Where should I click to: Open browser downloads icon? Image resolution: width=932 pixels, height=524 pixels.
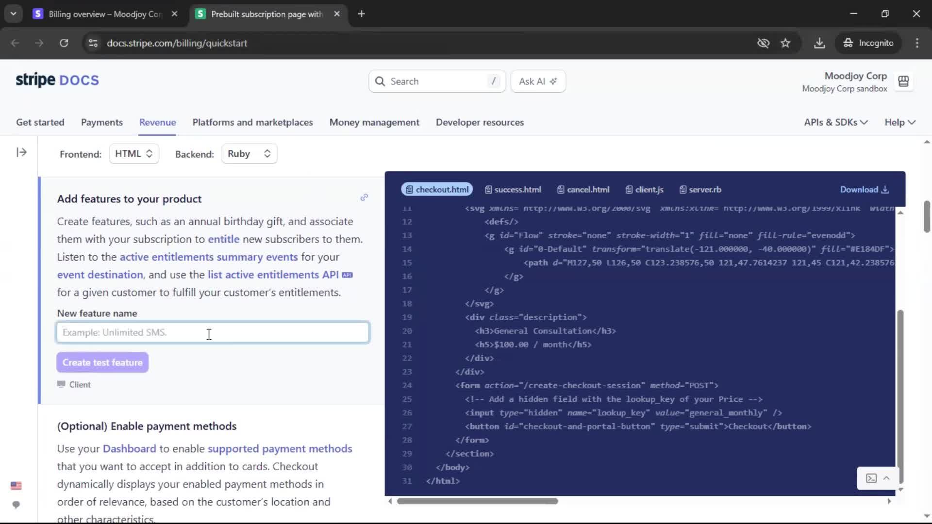[819, 43]
